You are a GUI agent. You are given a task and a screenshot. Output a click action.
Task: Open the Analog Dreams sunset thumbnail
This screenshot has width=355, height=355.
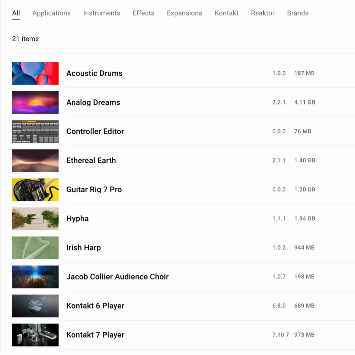[x=35, y=102]
